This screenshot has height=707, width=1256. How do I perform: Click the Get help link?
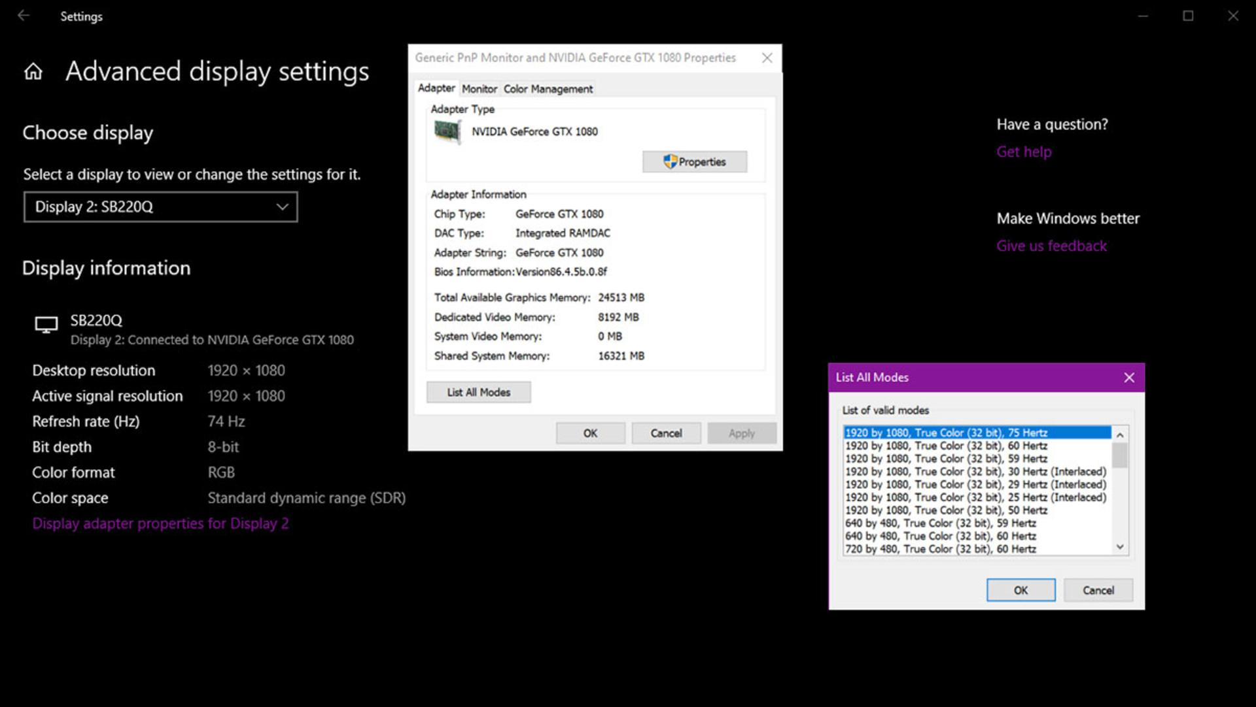(1024, 152)
